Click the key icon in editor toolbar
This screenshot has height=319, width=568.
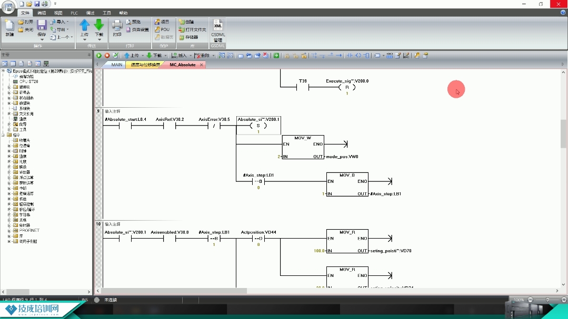417,55
